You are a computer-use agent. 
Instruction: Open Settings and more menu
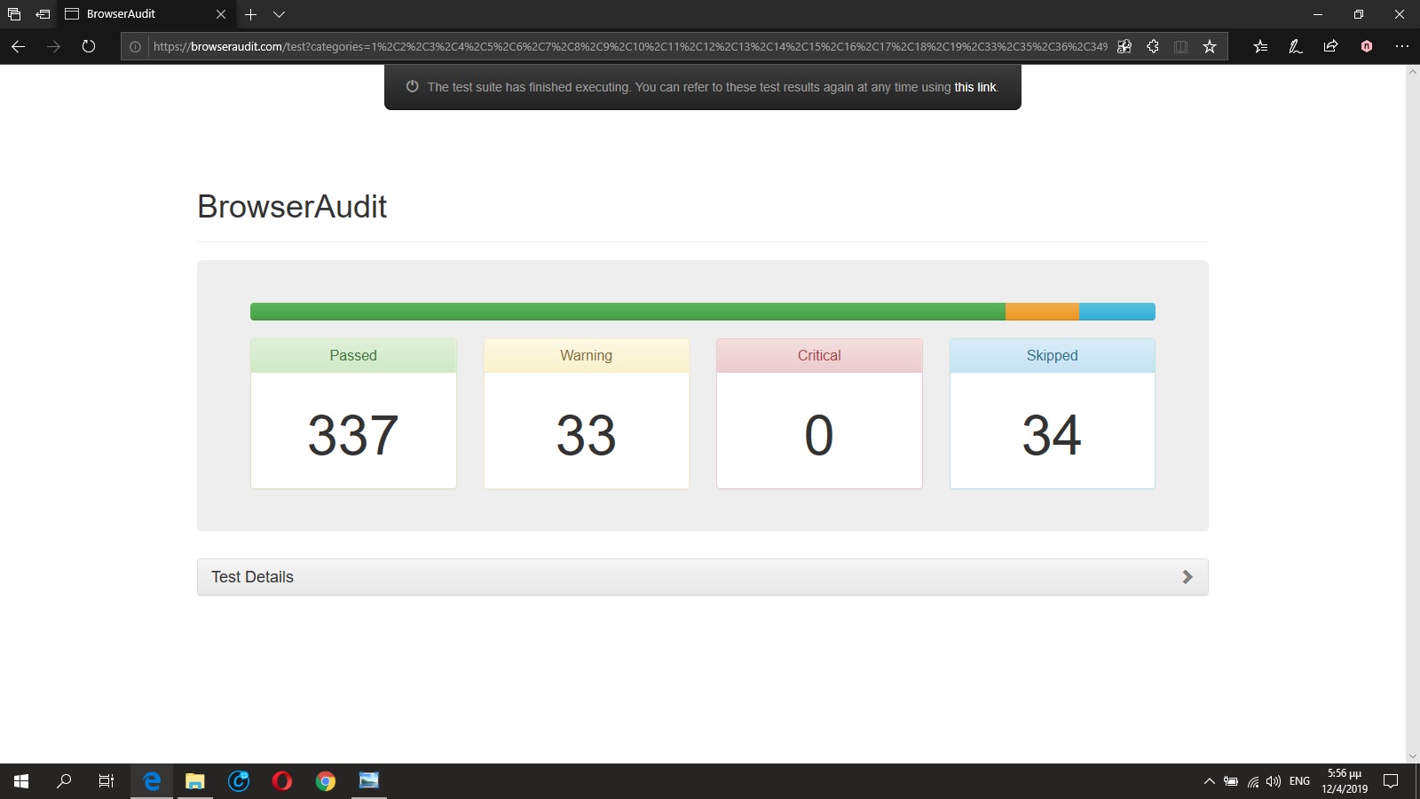(1402, 46)
